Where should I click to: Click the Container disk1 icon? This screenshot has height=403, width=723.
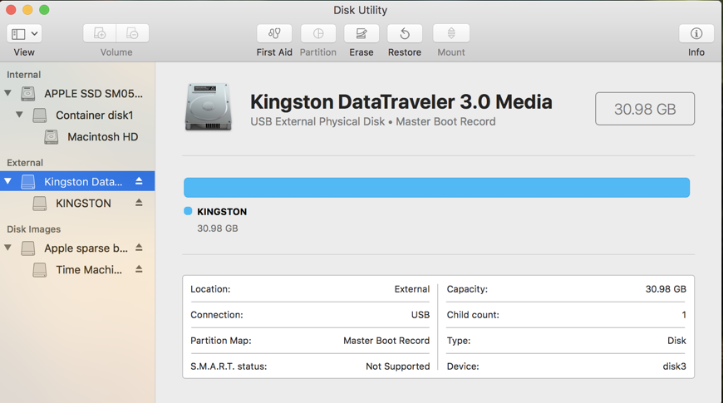[x=40, y=115]
